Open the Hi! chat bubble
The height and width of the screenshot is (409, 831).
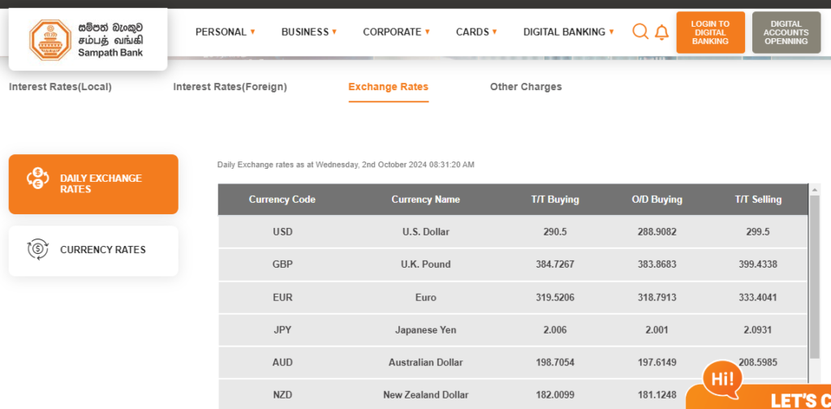tap(721, 380)
